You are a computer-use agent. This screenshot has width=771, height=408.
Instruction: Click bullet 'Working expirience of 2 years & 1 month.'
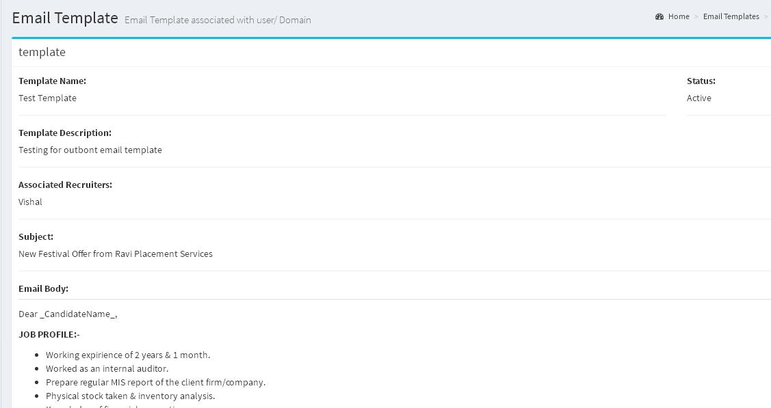tap(128, 355)
